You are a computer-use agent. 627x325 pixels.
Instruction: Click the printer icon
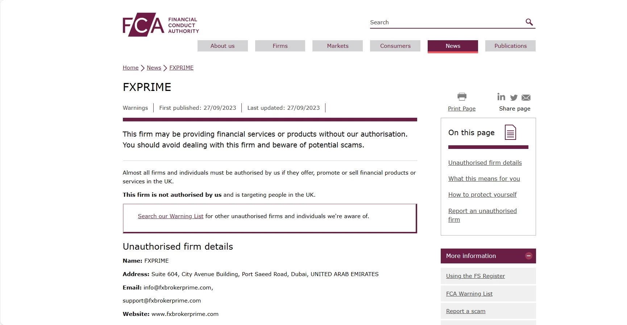tap(462, 96)
